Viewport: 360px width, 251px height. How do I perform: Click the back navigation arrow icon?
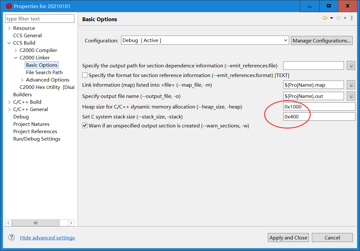325,18
